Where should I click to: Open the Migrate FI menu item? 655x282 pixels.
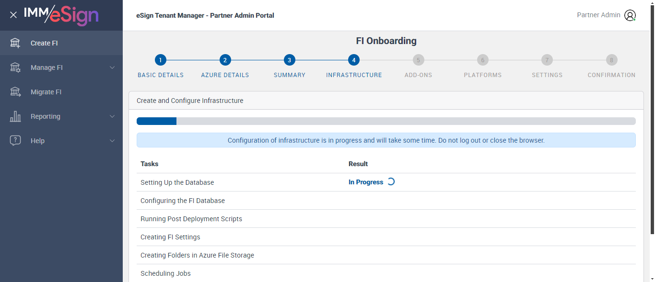coord(46,92)
